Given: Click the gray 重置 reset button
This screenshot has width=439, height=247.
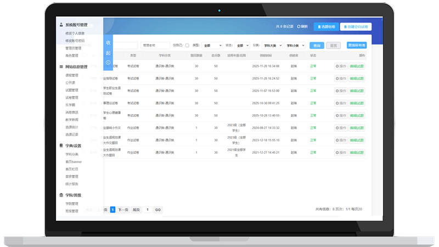Looking at the screenshot, I should tap(333, 46).
